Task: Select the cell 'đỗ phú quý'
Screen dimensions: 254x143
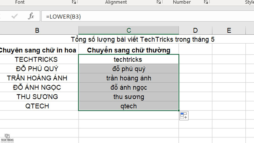Action: click(x=129, y=69)
